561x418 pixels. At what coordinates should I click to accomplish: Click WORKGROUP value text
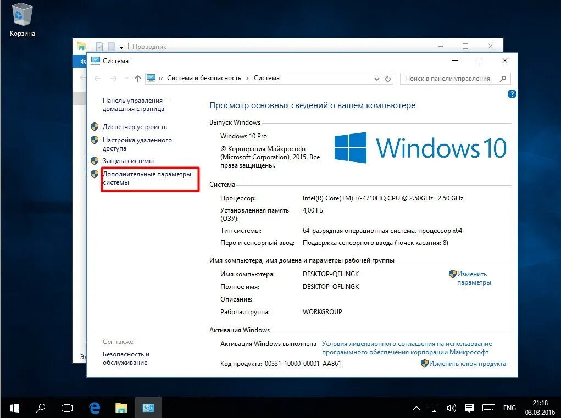pyautogui.click(x=323, y=312)
